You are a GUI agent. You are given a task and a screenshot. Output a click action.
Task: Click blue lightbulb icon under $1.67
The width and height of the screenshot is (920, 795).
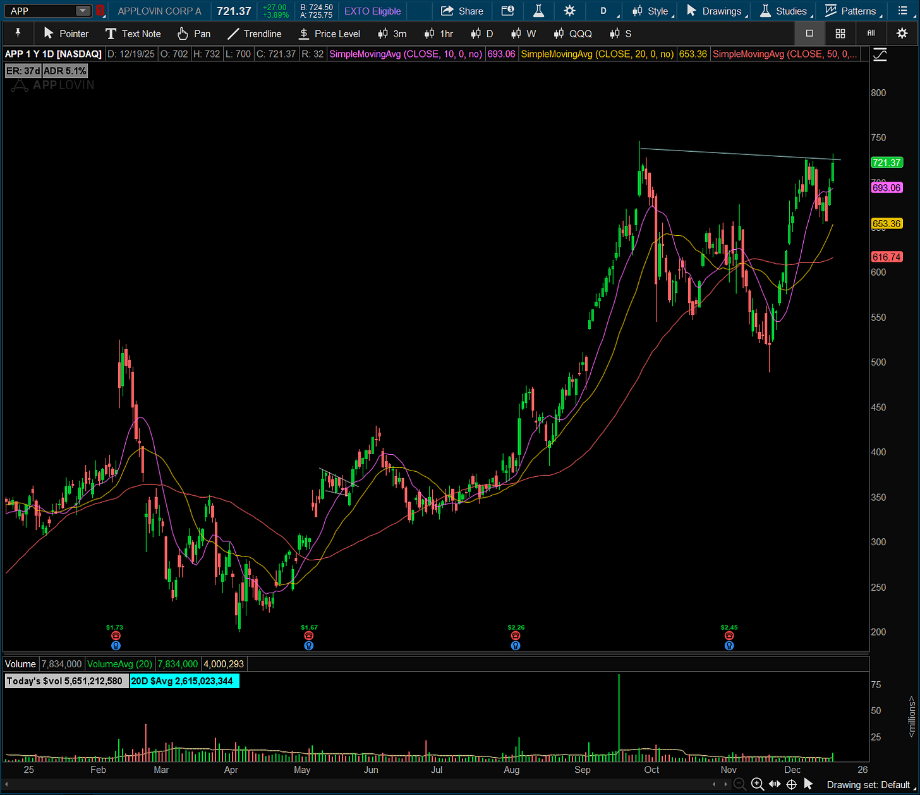click(x=309, y=646)
